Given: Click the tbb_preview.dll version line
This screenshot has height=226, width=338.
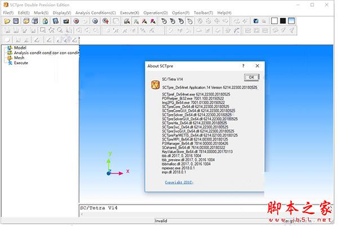Looking at the screenshot, I should 188,160.
